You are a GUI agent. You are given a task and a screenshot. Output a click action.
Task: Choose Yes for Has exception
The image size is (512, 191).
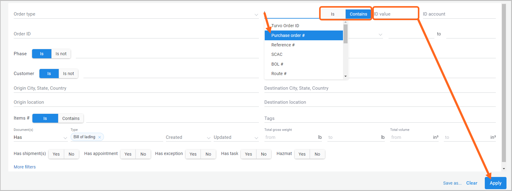pyautogui.click(x=193, y=154)
